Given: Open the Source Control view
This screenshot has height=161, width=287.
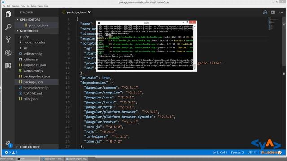Looking at the screenshot, I should pyautogui.click(x=8, y=40).
